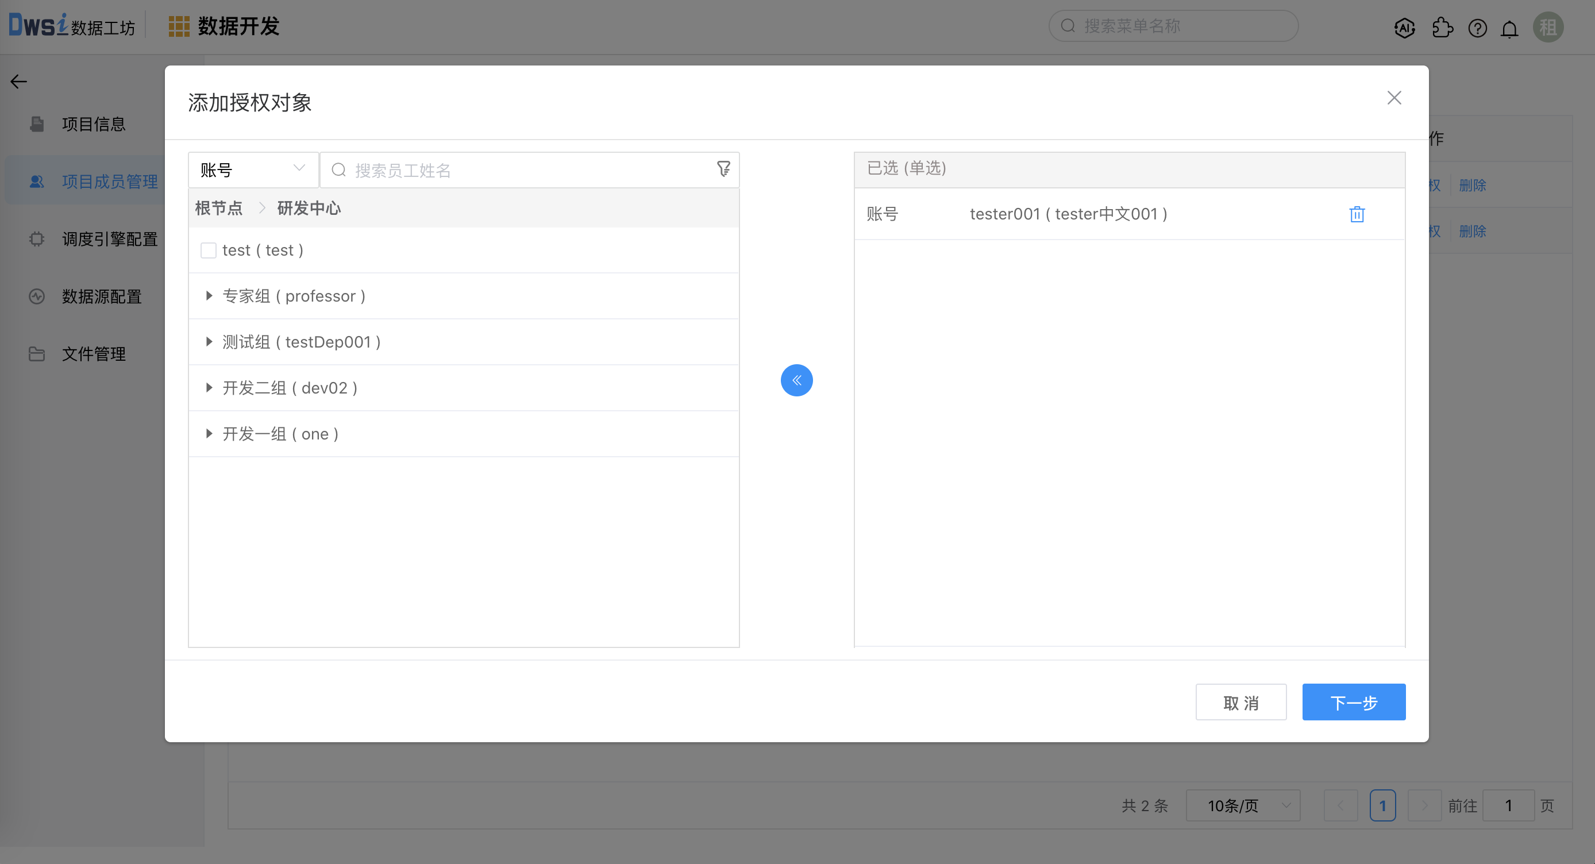Click the blue double-arrow transfer button
This screenshot has width=1595, height=864.
(x=796, y=380)
